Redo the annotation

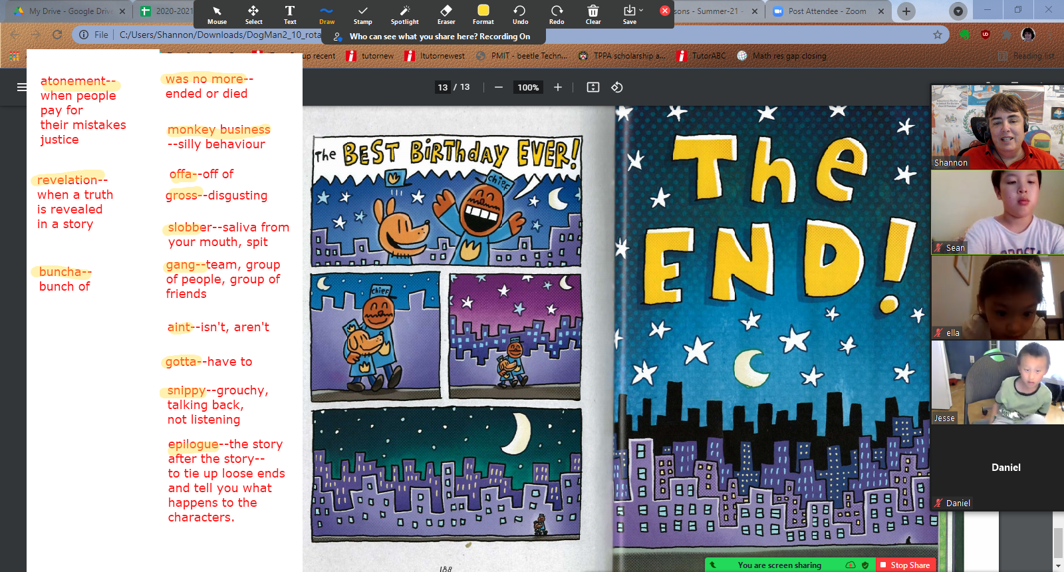coord(557,15)
